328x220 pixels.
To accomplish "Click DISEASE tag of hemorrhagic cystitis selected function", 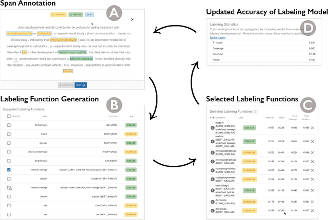I will coord(250,190).
